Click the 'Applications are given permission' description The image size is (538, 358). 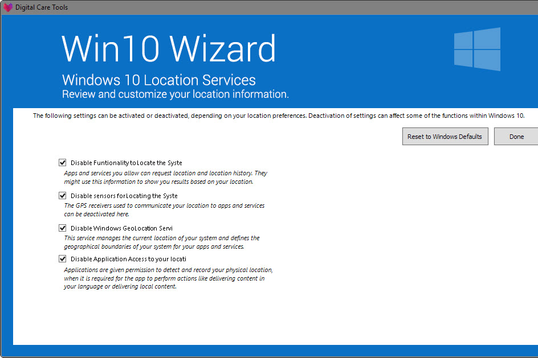[168, 278]
